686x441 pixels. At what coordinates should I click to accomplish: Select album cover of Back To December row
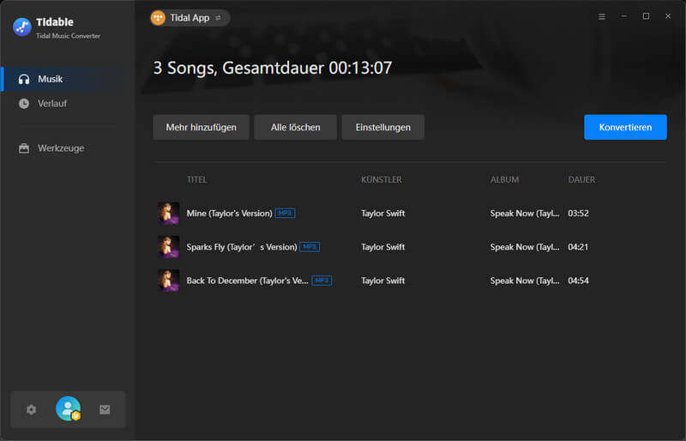(168, 281)
